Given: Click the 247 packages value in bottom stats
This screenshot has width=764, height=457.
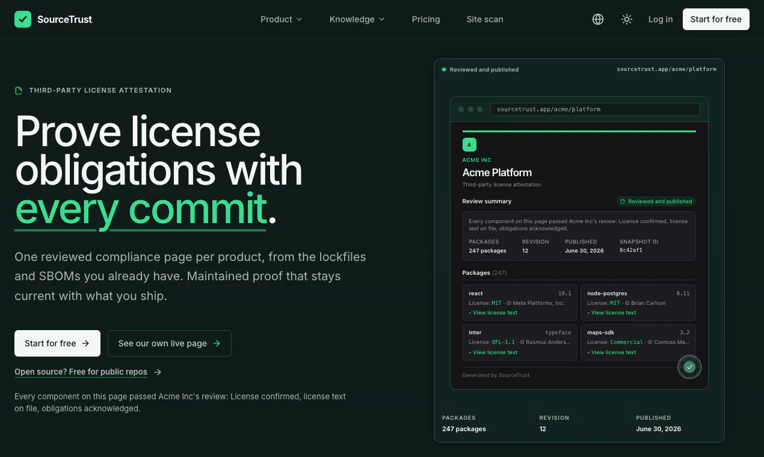Looking at the screenshot, I should 464,429.
